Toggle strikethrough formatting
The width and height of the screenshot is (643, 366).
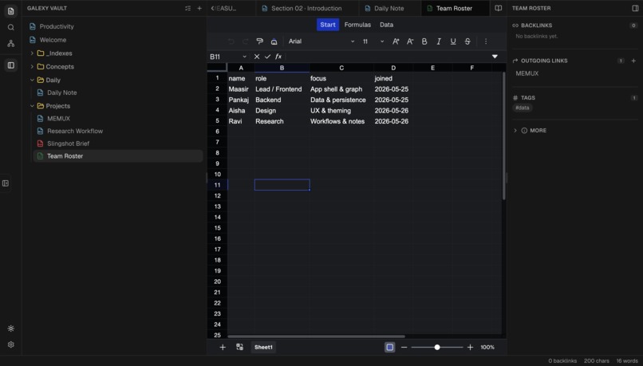[467, 41]
